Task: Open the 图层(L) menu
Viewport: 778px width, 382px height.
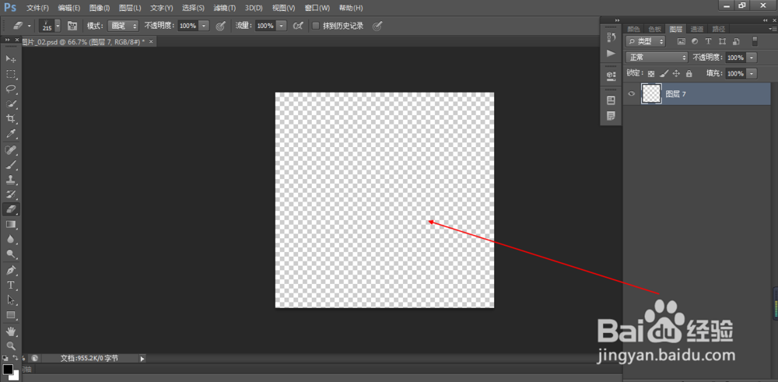Action: pos(130,8)
